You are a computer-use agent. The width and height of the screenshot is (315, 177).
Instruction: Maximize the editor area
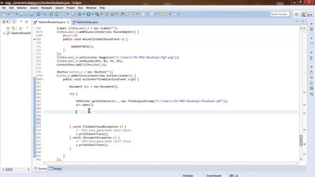303,22
